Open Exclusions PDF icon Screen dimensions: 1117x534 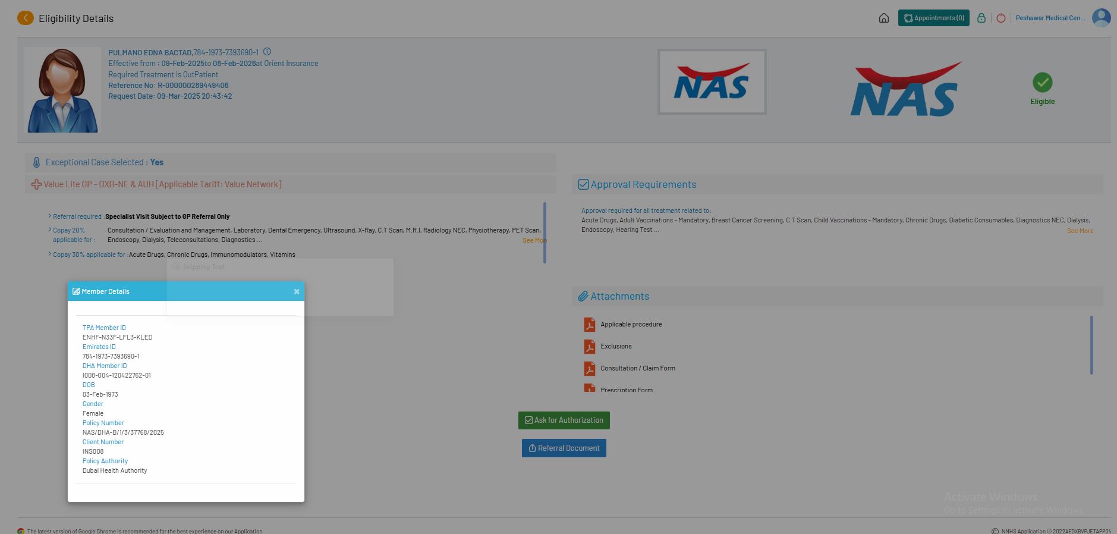click(589, 346)
